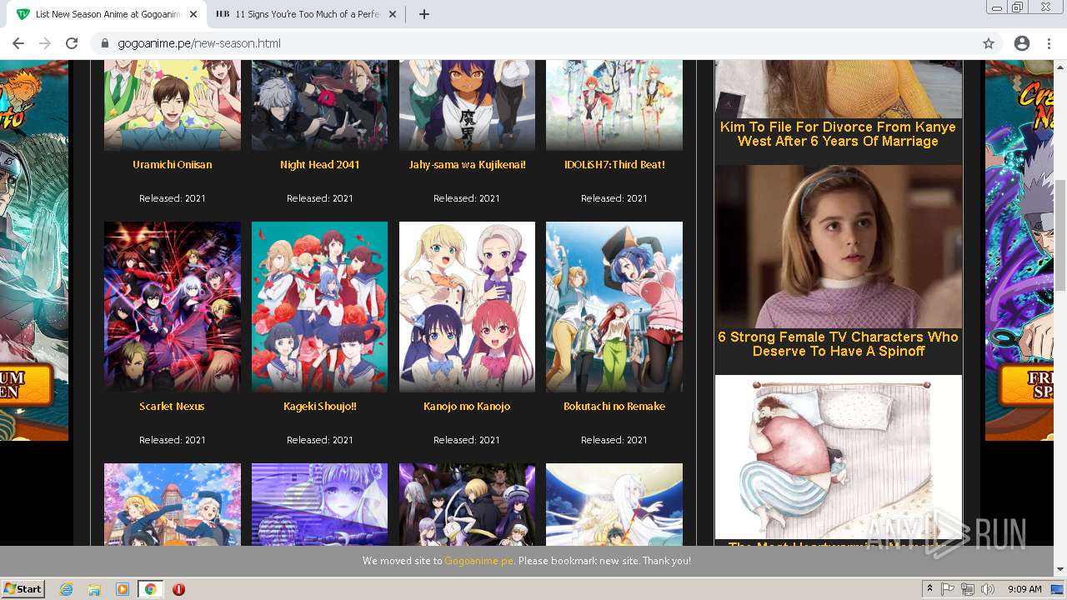
Task: Click the Scarlet Nexus poster thumbnail
Action: coord(173,307)
